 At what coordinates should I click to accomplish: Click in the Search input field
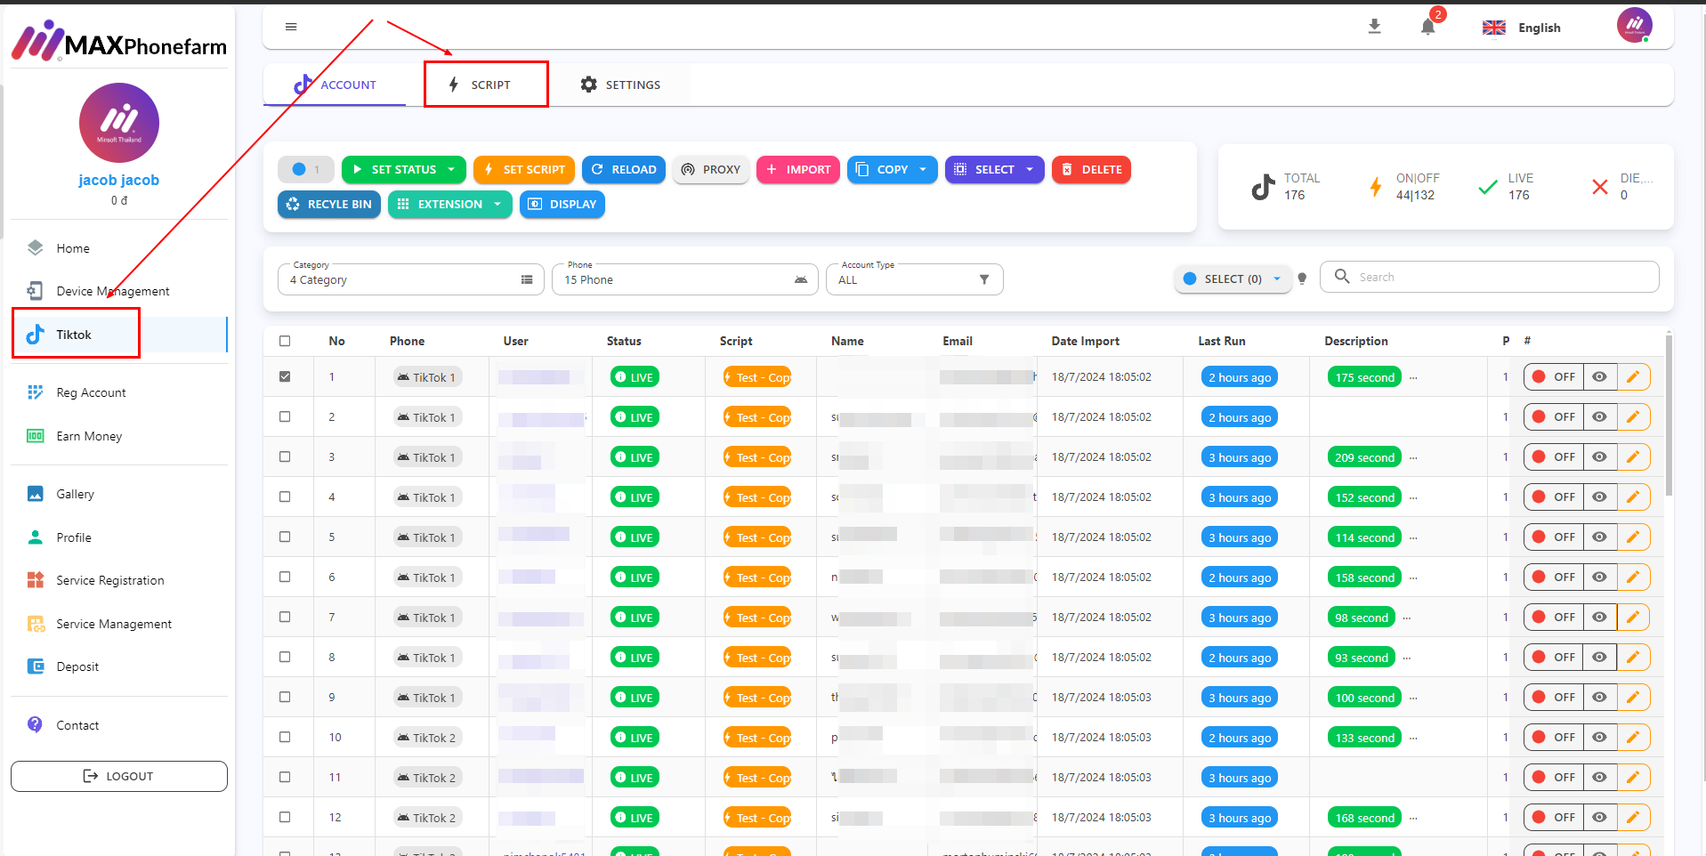[x=1490, y=277]
